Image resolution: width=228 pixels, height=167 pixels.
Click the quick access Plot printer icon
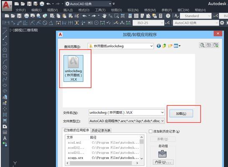coord(42,4)
